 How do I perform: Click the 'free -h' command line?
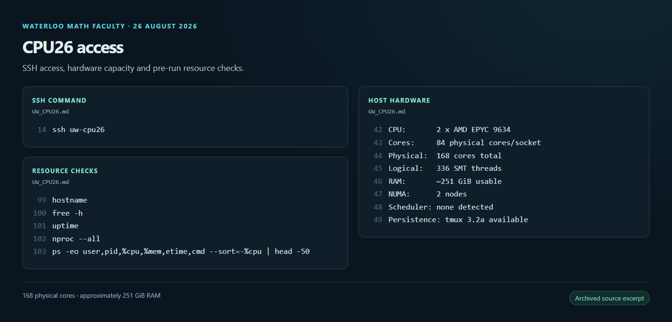click(x=67, y=213)
